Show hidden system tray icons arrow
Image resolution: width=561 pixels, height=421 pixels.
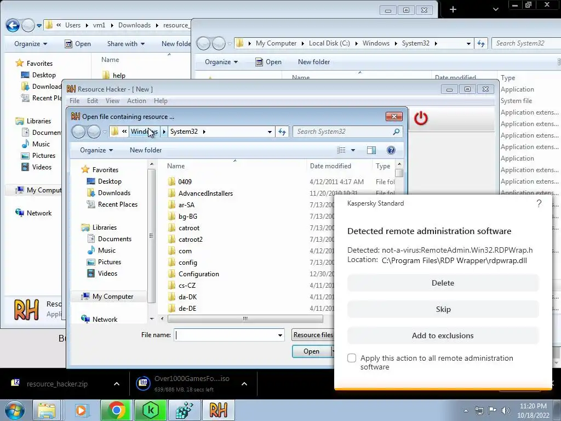click(466, 411)
